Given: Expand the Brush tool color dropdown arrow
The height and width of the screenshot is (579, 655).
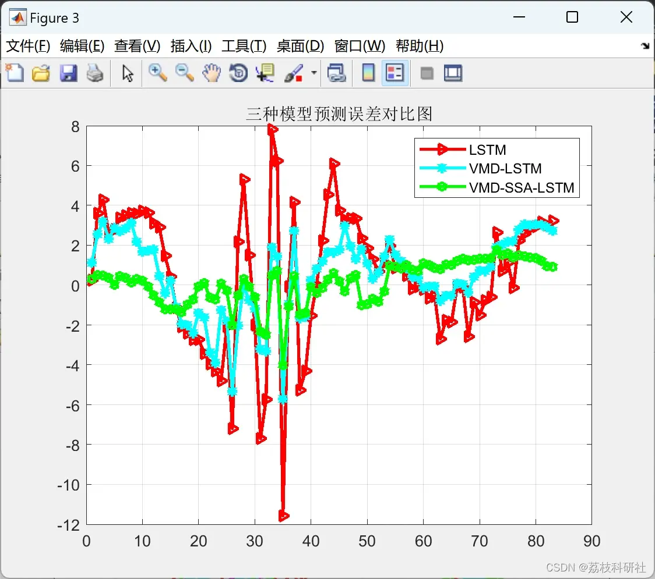Looking at the screenshot, I should pyautogui.click(x=314, y=73).
